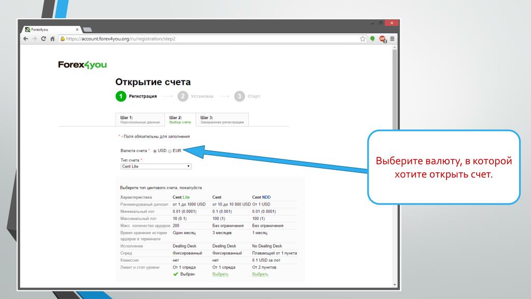
Task: Click the 'No Dealing Desk' cell
Action: tap(267, 246)
